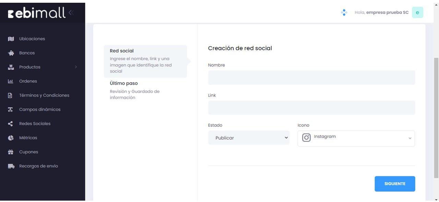The width and height of the screenshot is (439, 202).
Task: Focus the Nombre input field
Action: (311, 78)
